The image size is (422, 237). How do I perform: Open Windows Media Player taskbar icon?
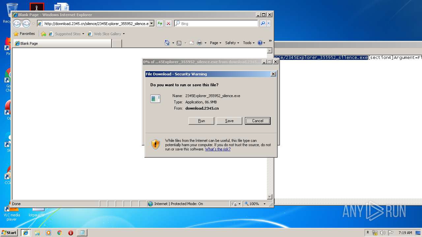coord(48,233)
